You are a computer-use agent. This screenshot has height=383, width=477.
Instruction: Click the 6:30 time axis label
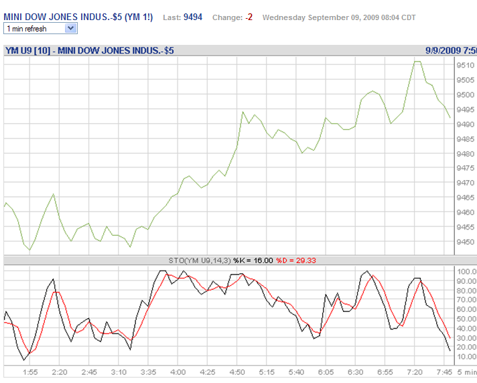click(356, 372)
